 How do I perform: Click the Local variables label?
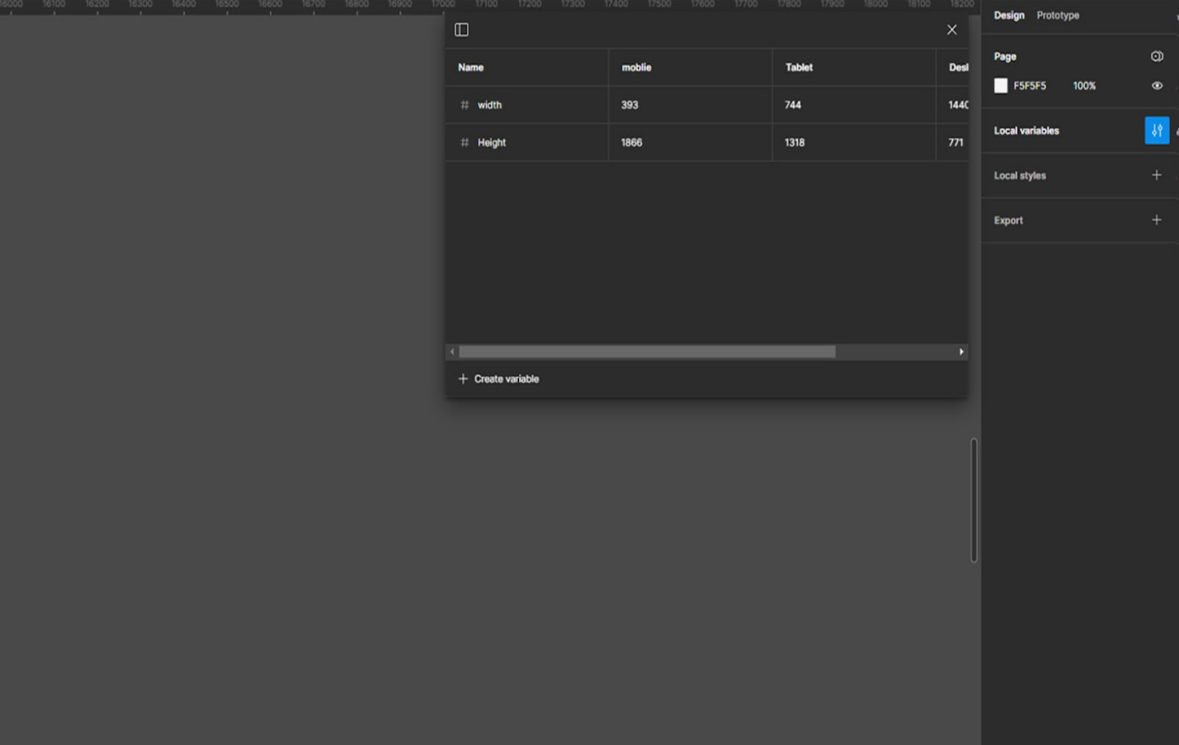(x=1026, y=131)
